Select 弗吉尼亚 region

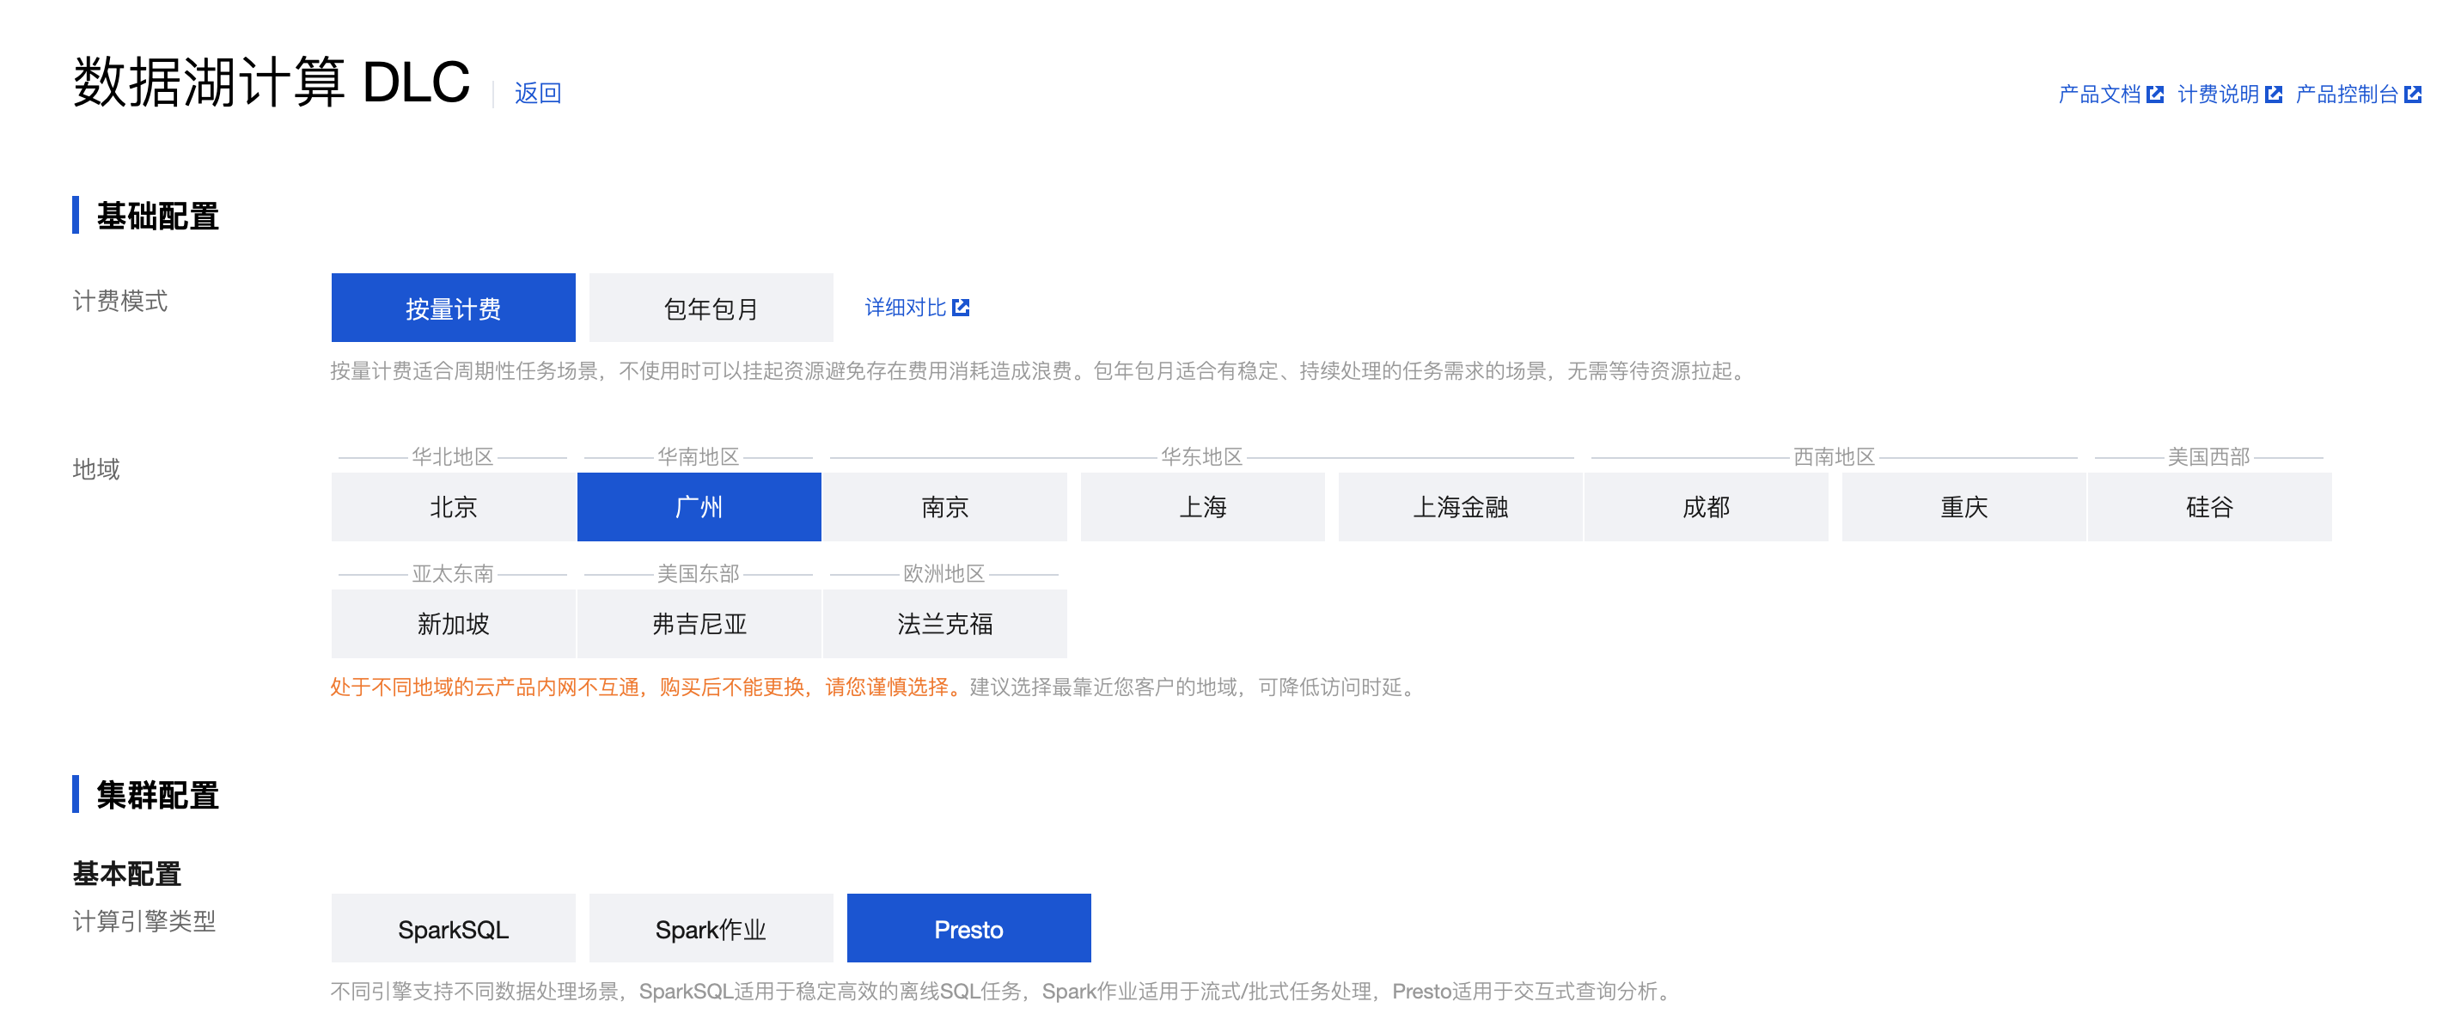699,624
